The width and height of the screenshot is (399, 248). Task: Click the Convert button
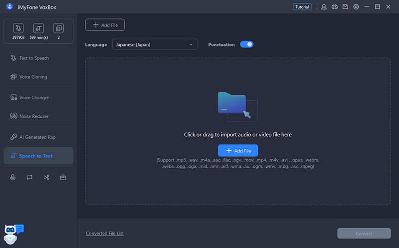[x=364, y=233]
